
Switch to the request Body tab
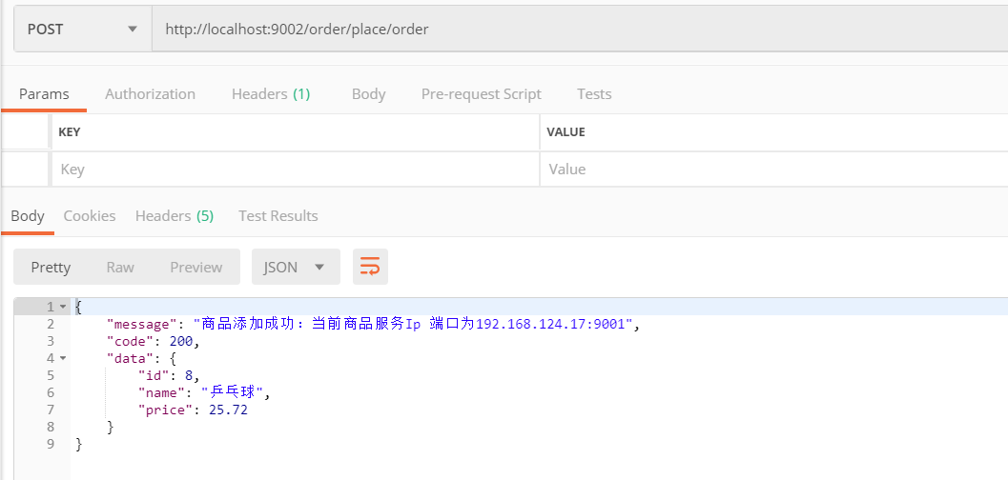[368, 94]
